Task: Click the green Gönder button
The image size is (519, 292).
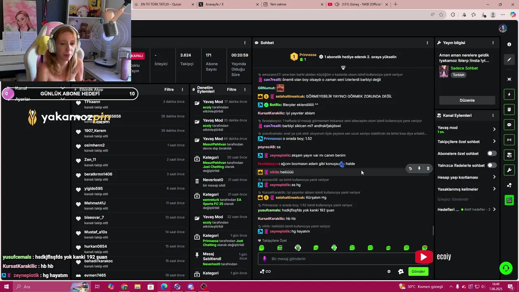Action: pyautogui.click(x=418, y=272)
